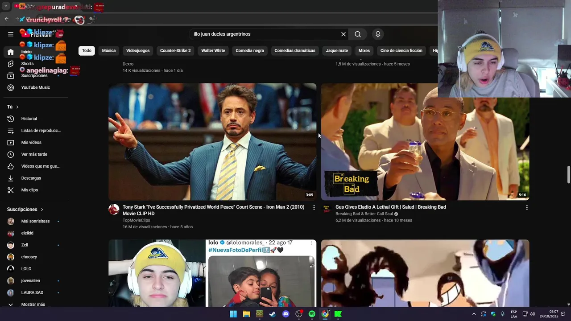
Task: Expand Suscripciones section heading chevron
Action: (42, 210)
